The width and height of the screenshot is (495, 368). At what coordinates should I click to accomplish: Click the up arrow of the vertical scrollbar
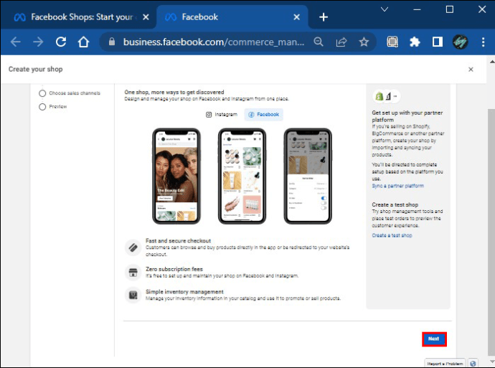[492, 62]
